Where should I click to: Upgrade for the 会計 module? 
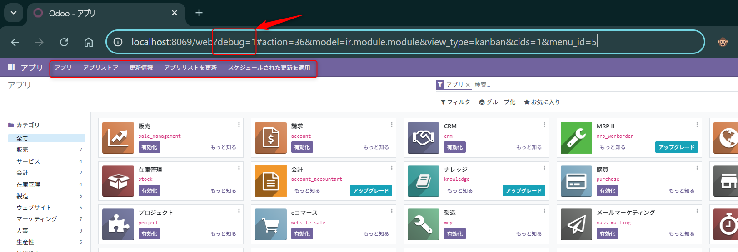tap(371, 191)
